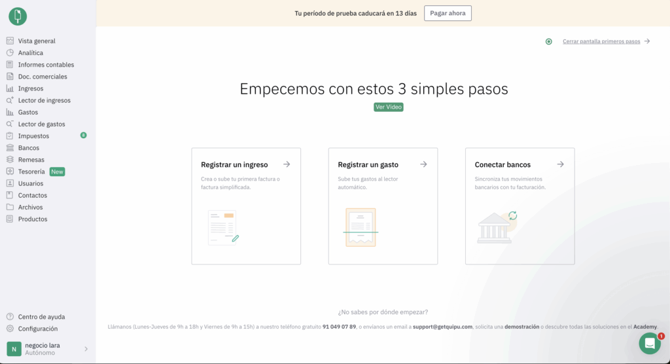Click the arrow next to Registrar un ingreso
The height and width of the screenshot is (364, 670).
(x=287, y=164)
